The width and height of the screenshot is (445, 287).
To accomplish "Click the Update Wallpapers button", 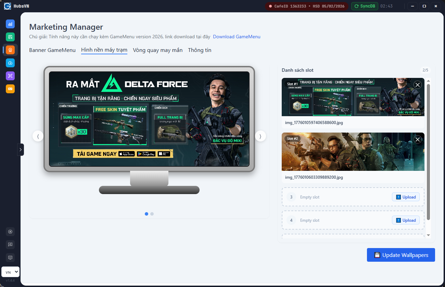I will tap(400, 255).
